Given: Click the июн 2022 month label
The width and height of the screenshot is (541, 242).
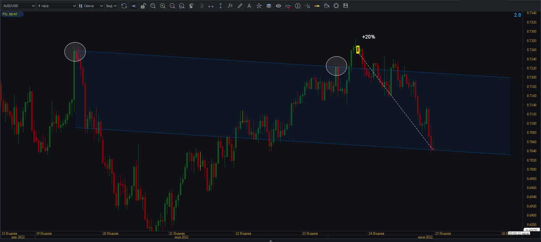Looking at the screenshot, I should pyautogui.click(x=425, y=237).
